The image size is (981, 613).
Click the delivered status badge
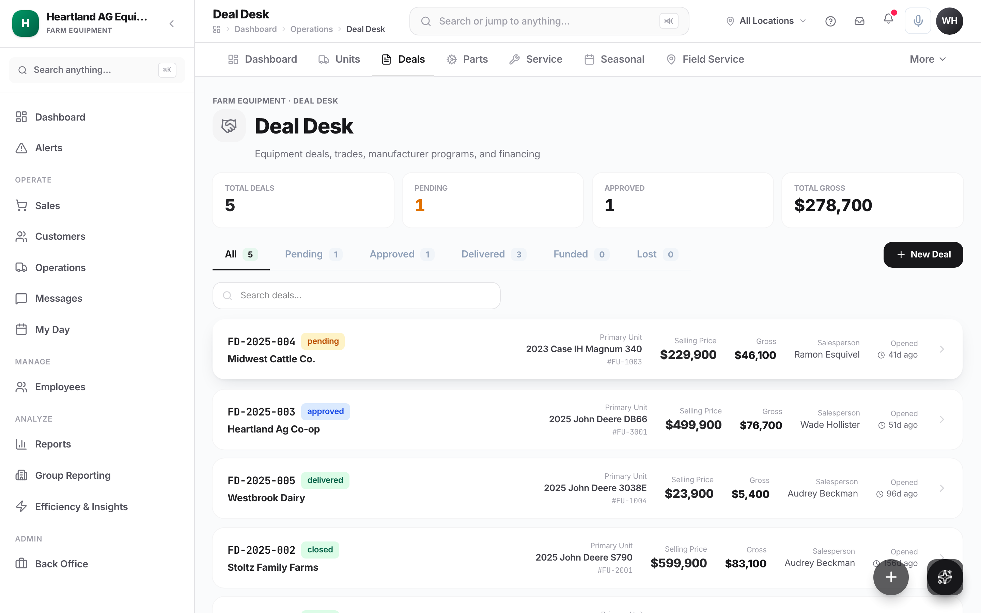tap(325, 481)
